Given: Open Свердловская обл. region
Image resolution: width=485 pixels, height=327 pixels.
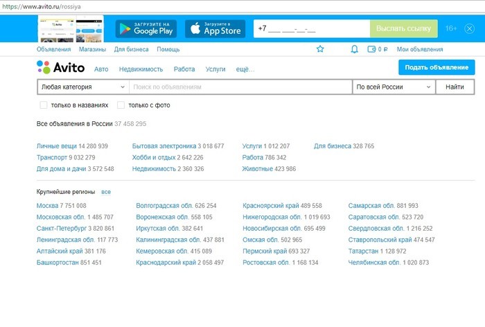Looking at the screenshot, I should [376, 229].
